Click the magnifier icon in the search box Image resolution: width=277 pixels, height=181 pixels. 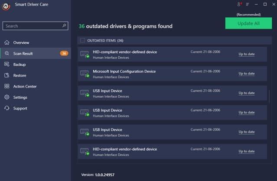click(x=64, y=26)
